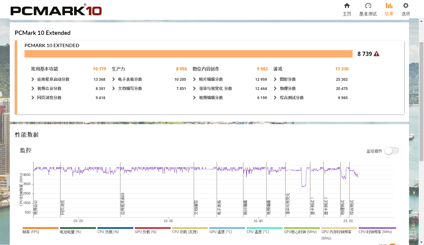Click the 游戏 score 17 330

pyautogui.click(x=342, y=69)
